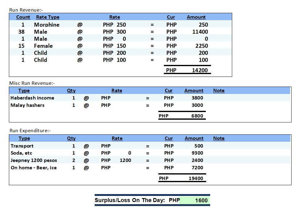Select the Morphine rate type cell

pos(47,25)
